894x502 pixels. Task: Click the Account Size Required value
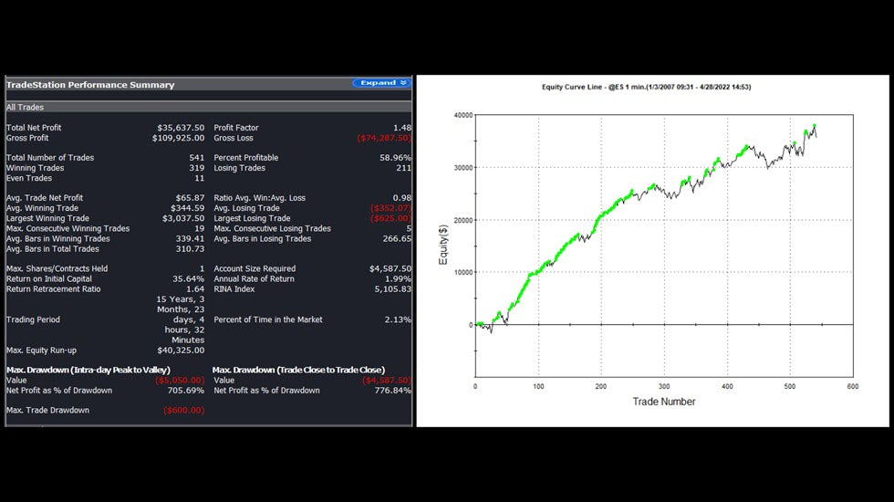tap(390, 268)
